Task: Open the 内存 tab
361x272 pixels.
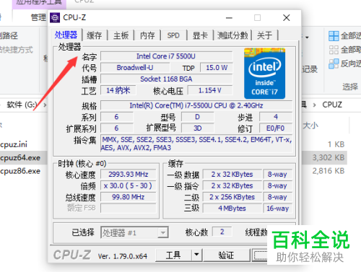Action: pos(147,35)
